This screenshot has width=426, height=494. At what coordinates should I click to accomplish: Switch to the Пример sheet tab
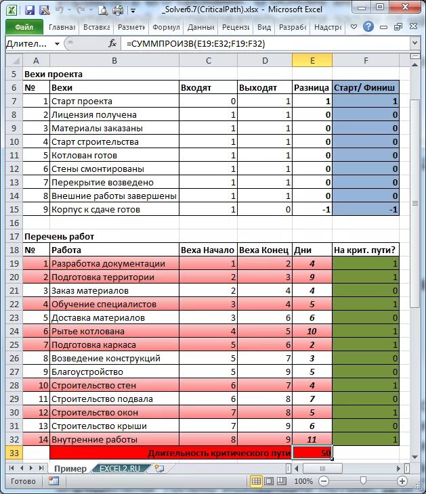(x=70, y=469)
